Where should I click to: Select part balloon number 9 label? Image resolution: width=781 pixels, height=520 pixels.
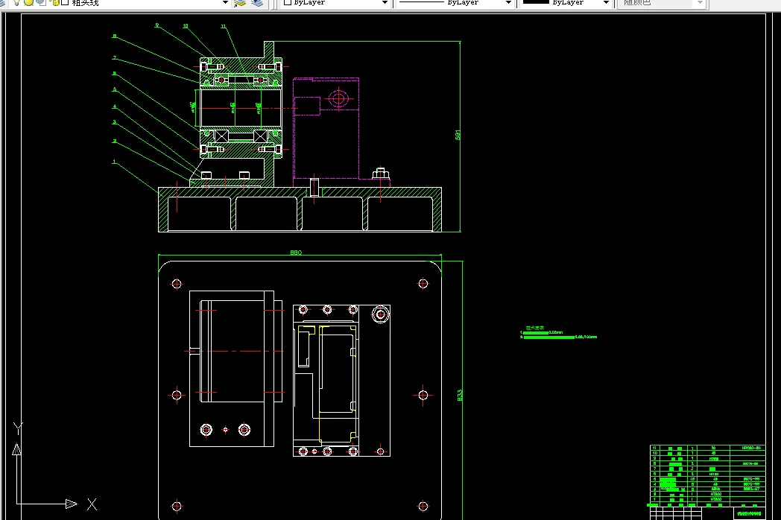pyautogui.click(x=157, y=25)
